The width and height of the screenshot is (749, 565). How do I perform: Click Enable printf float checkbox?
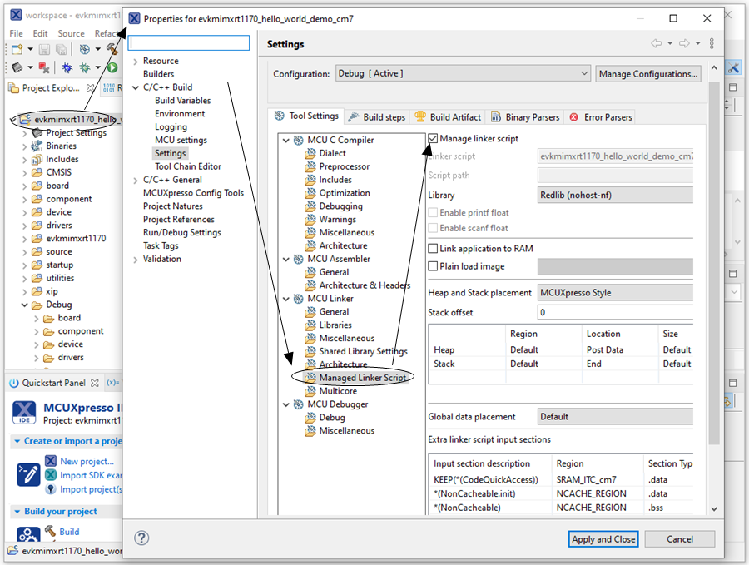(433, 212)
